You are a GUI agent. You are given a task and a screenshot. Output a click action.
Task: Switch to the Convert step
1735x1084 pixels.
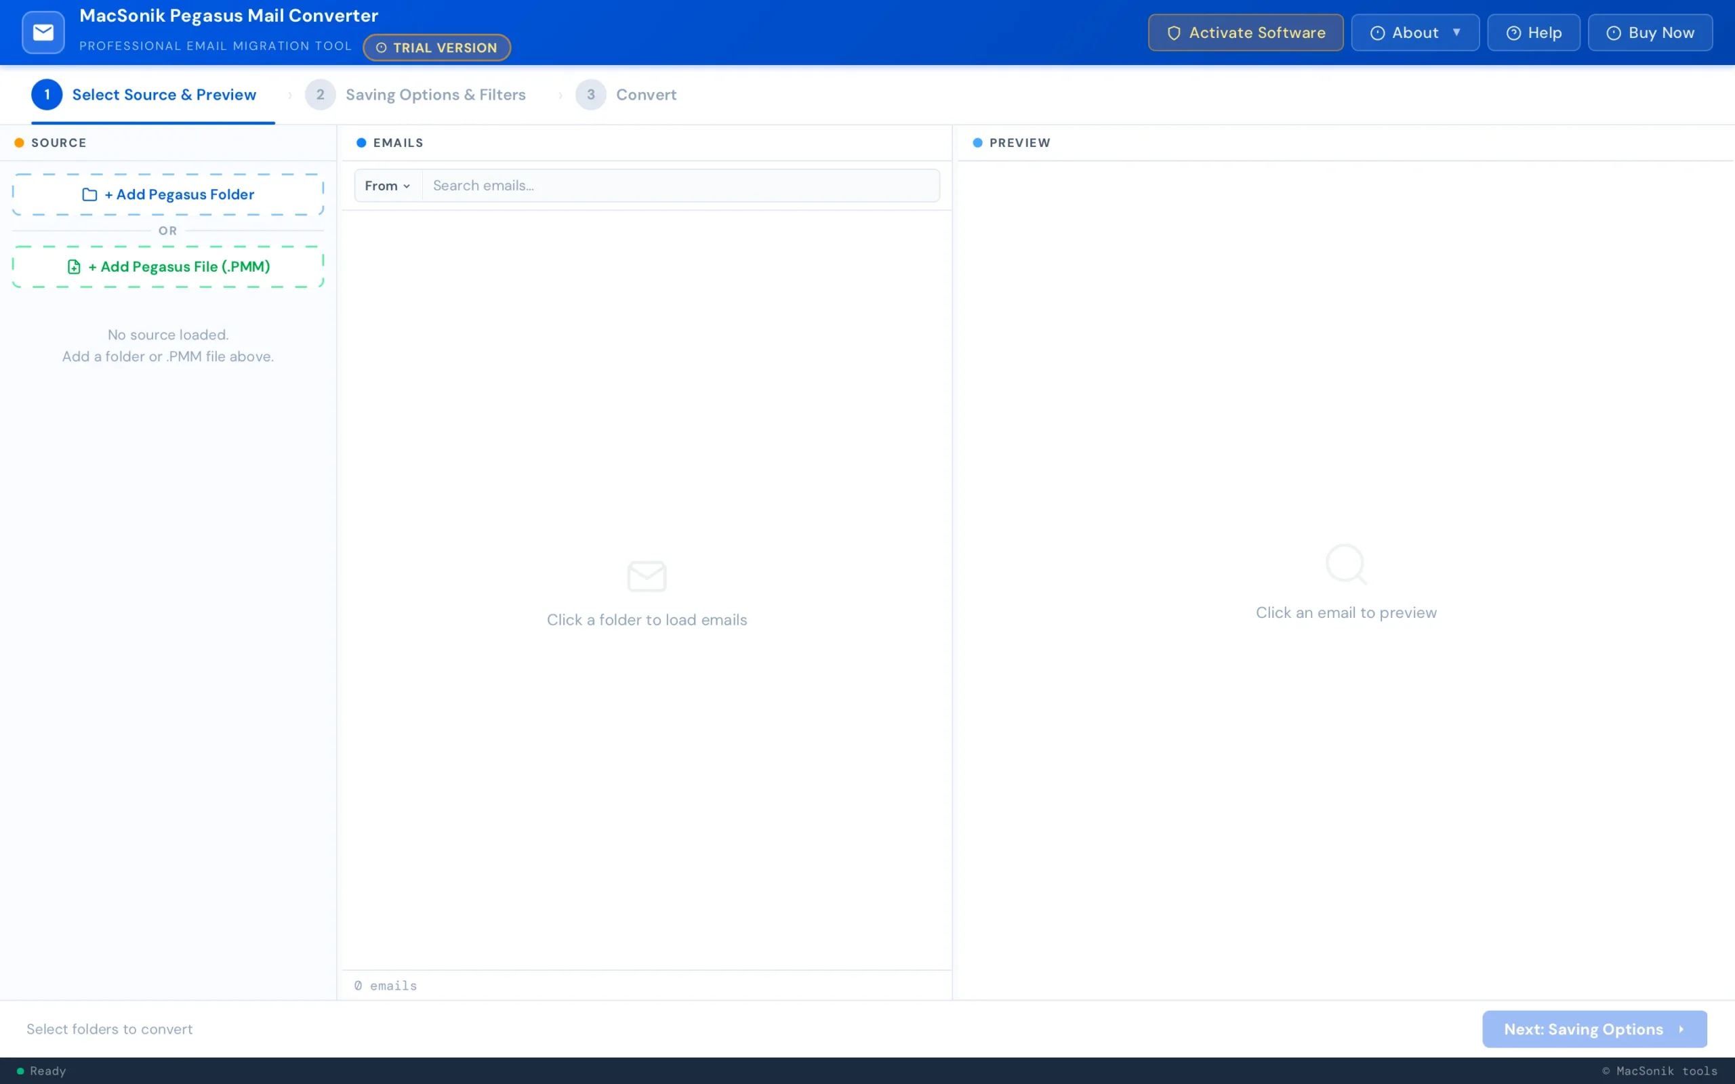tap(626, 95)
